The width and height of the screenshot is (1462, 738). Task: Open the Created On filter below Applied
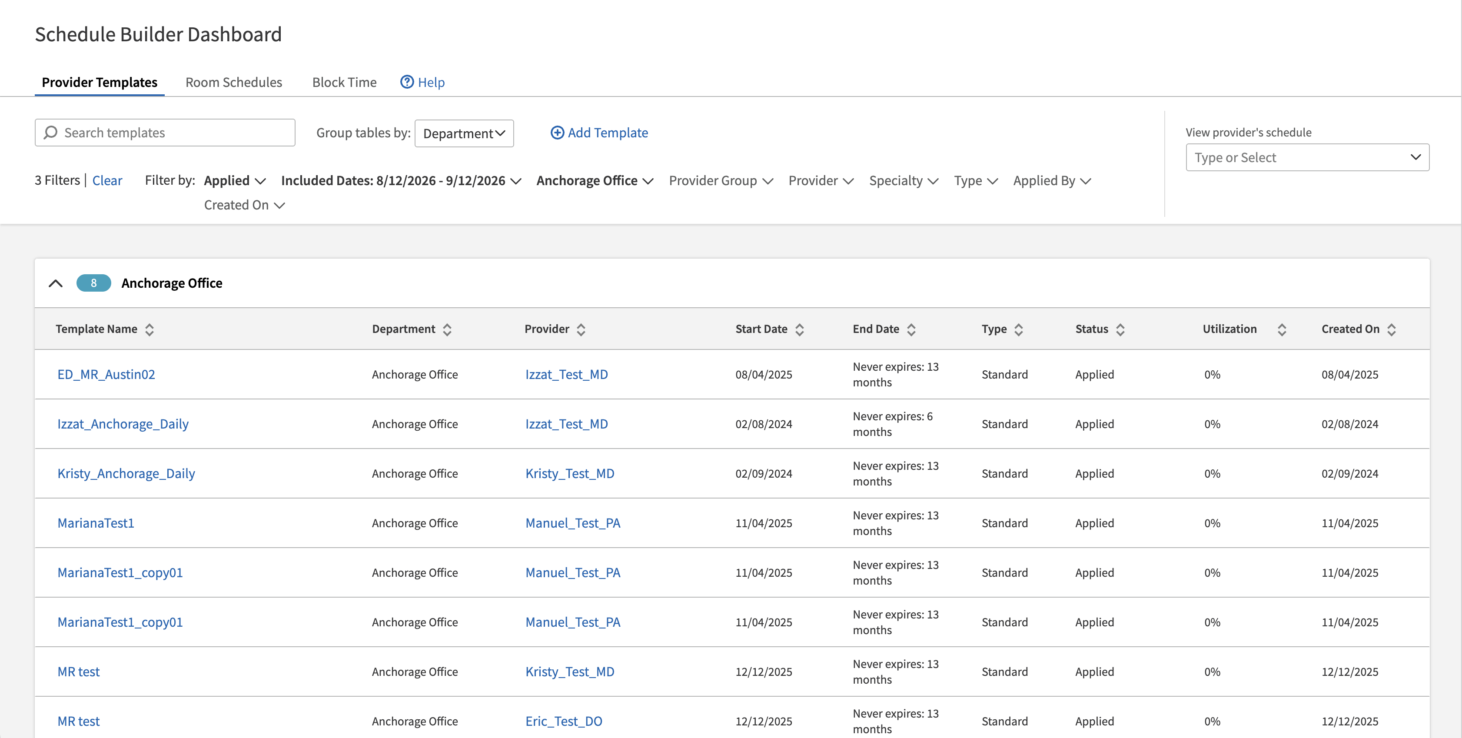(244, 205)
